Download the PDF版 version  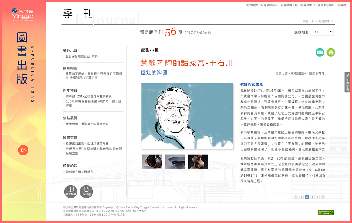(86, 192)
